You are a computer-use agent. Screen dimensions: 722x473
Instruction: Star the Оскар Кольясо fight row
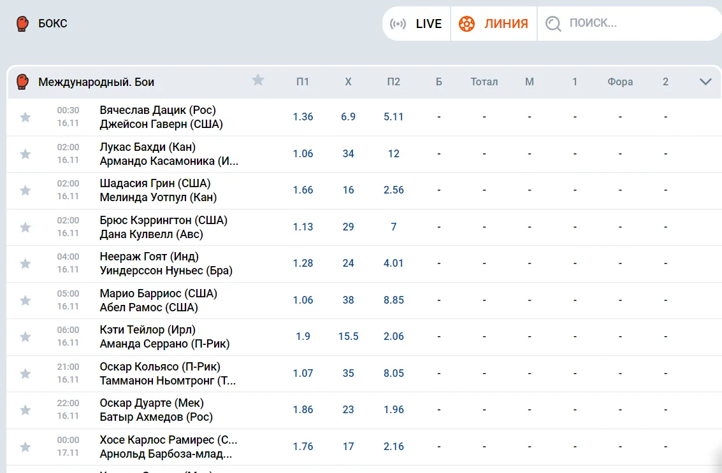tap(25, 374)
